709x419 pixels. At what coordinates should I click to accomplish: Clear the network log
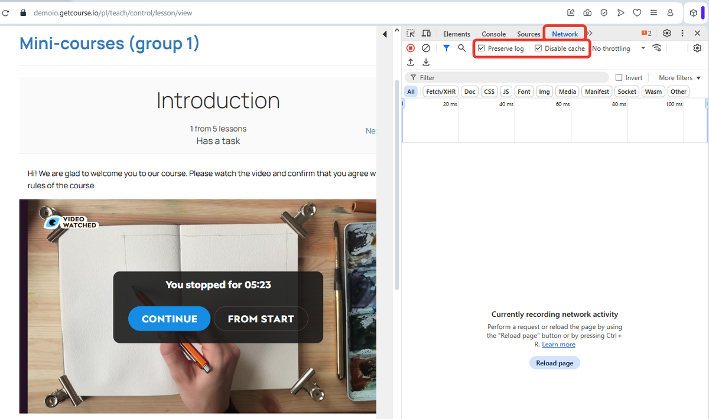tap(426, 48)
